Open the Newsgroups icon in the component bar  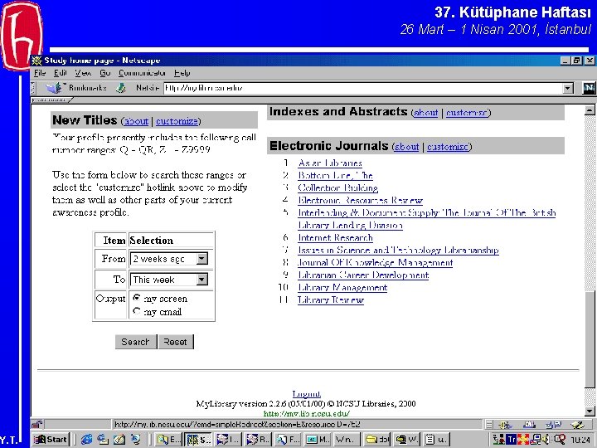(x=553, y=424)
